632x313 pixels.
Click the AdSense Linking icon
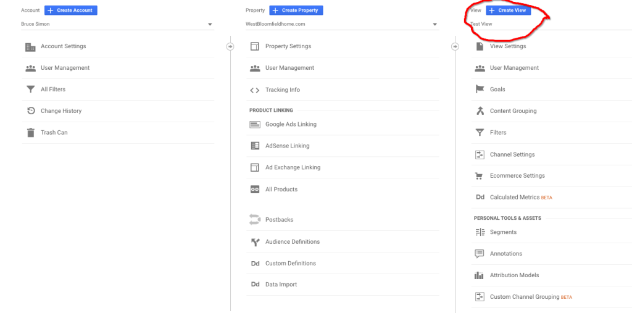click(x=255, y=146)
